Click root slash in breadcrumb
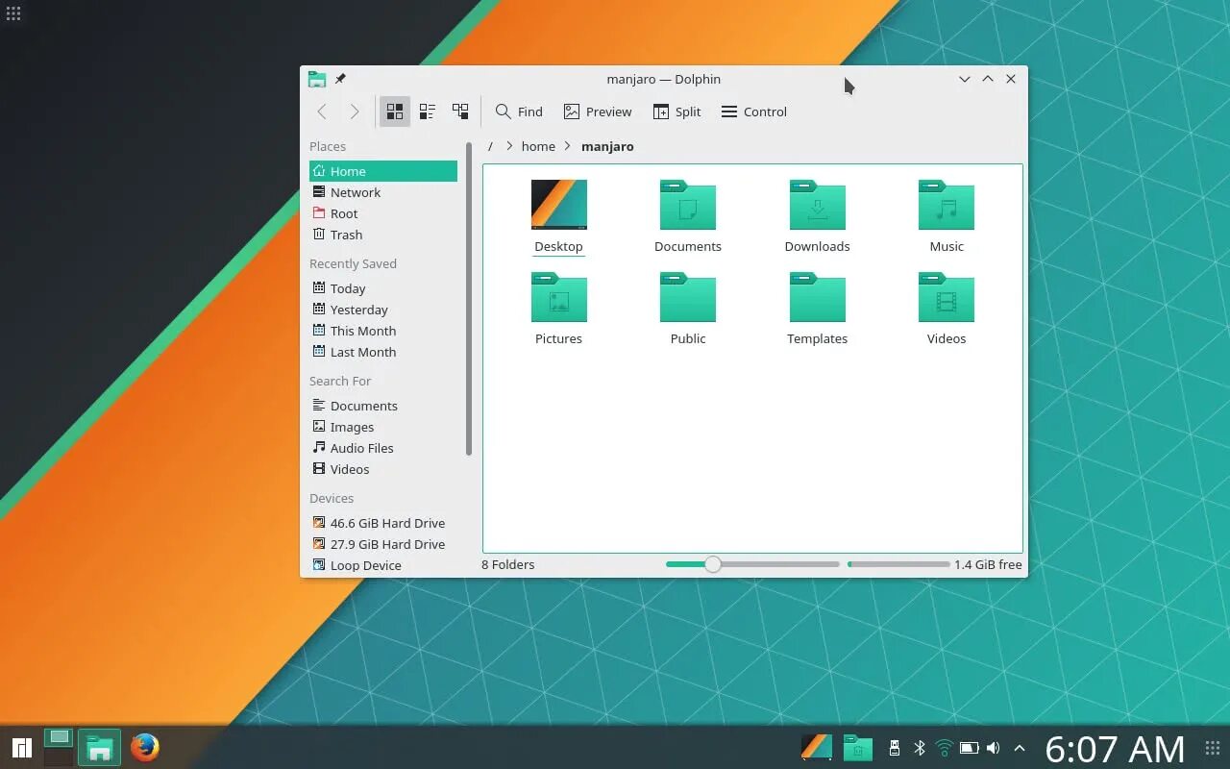Viewport: 1230px width, 769px height. click(x=490, y=146)
